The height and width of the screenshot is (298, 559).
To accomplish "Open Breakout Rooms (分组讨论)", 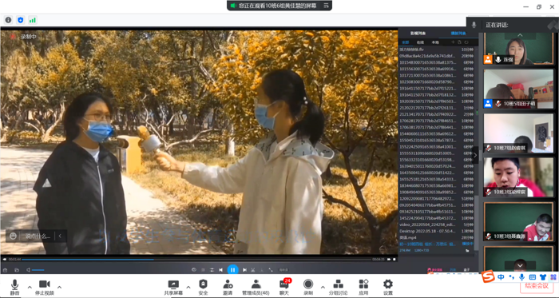I will point(338,288).
